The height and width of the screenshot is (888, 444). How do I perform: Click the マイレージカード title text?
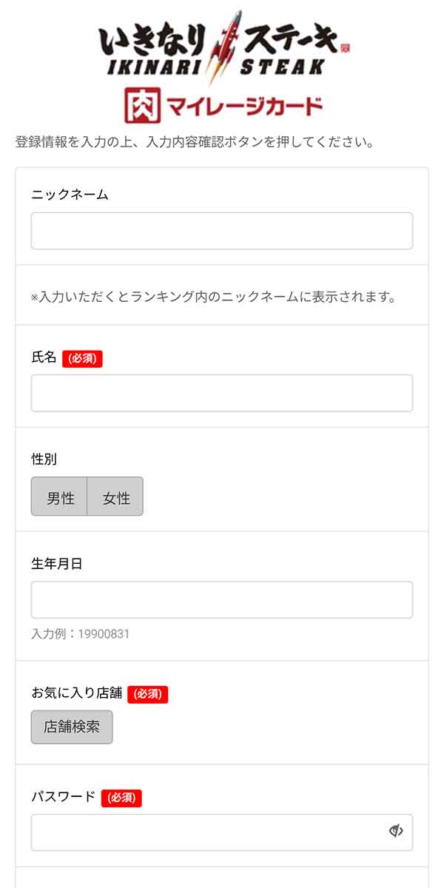[244, 106]
